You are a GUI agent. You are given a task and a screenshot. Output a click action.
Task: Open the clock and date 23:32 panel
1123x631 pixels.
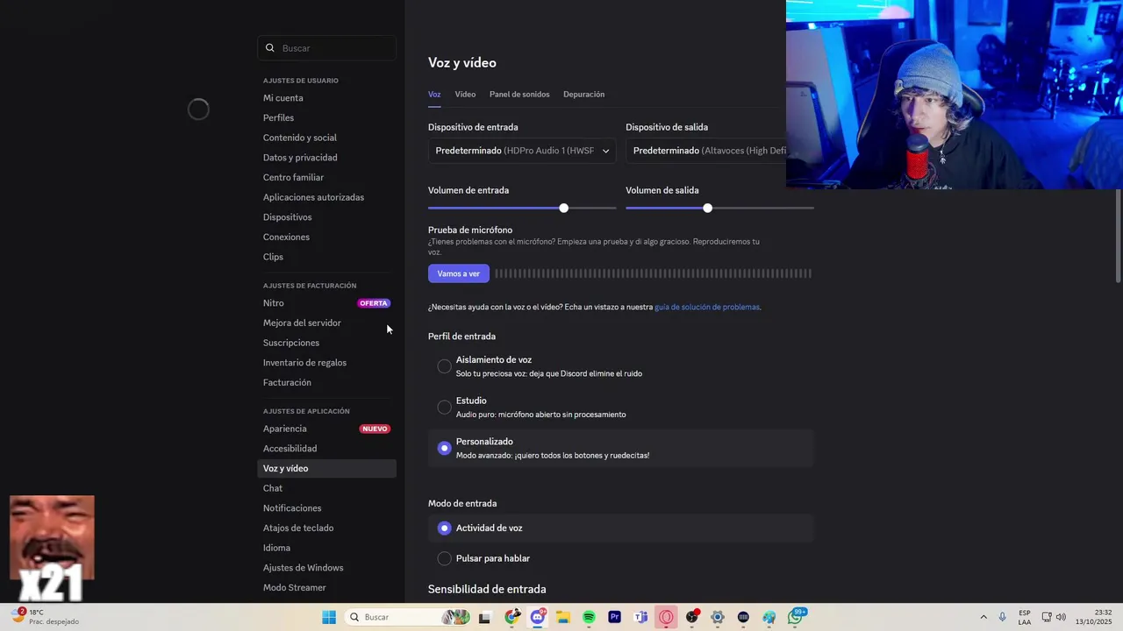pos(1093,617)
